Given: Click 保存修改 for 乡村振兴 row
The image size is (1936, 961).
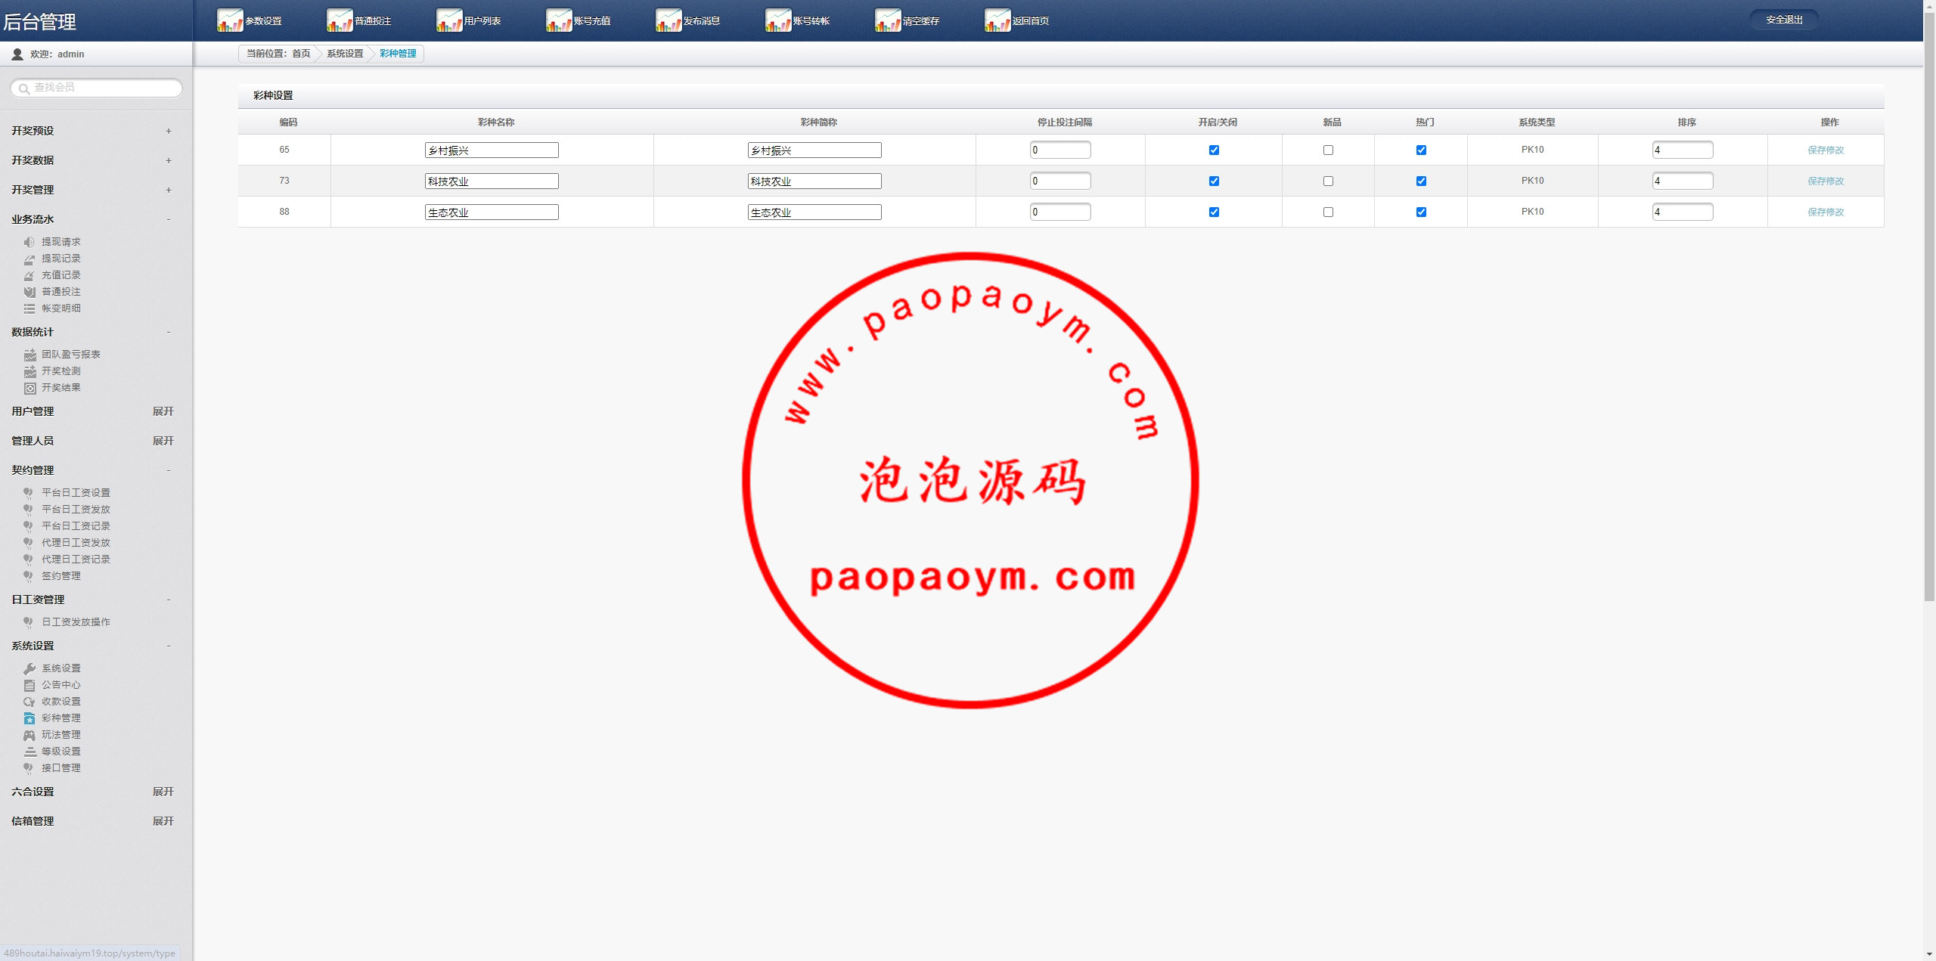Looking at the screenshot, I should click(x=1826, y=150).
